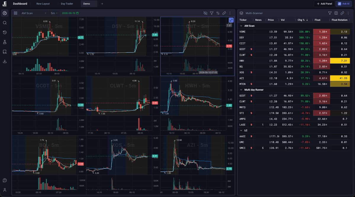Sort by the Float Rotation column header

[339, 20]
